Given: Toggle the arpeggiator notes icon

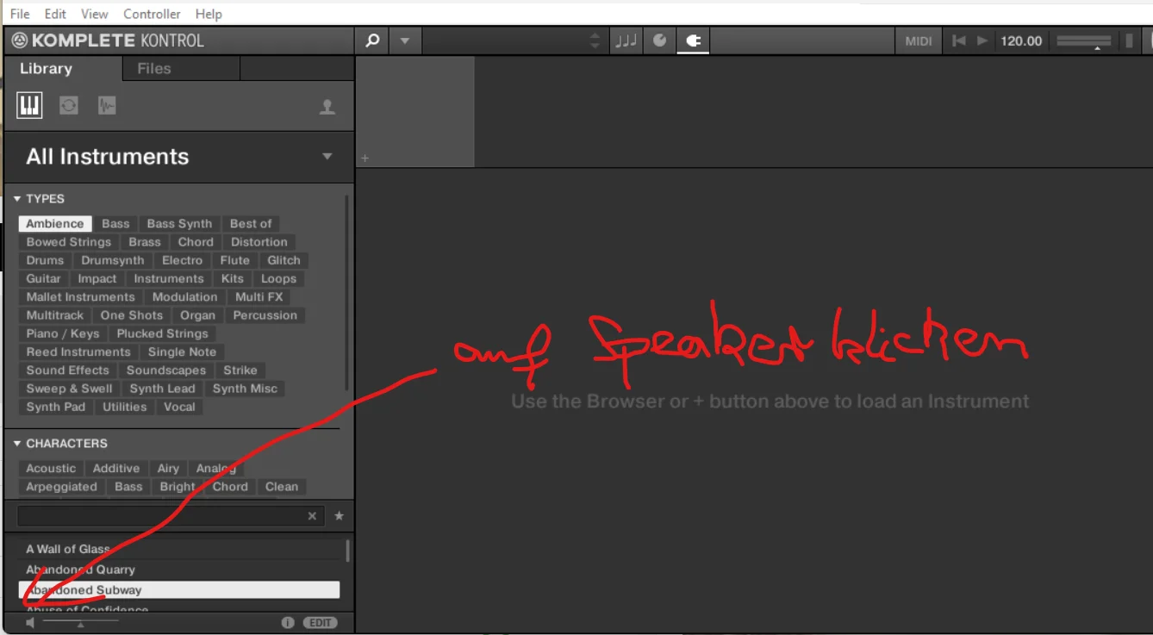Looking at the screenshot, I should [x=626, y=40].
